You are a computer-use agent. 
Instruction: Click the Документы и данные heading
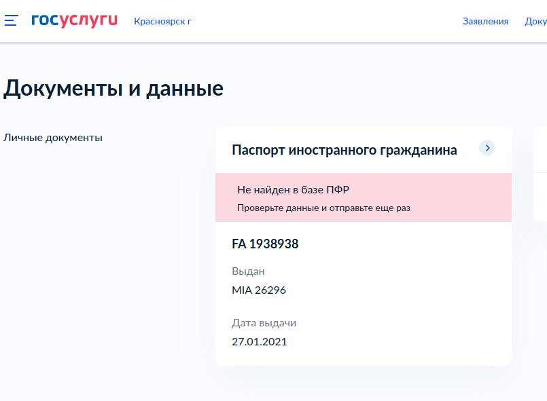click(113, 89)
